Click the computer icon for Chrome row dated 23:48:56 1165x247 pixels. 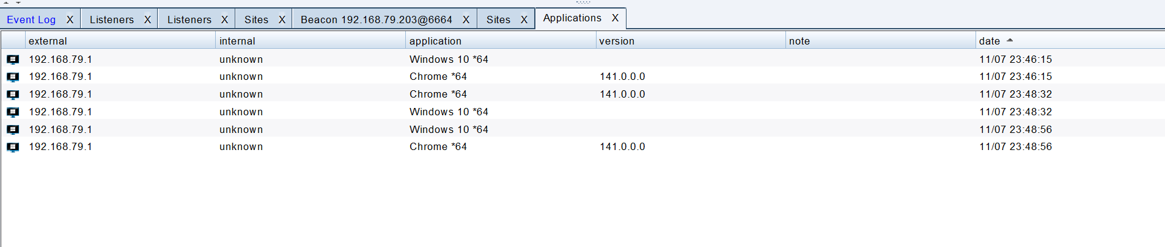[13, 147]
